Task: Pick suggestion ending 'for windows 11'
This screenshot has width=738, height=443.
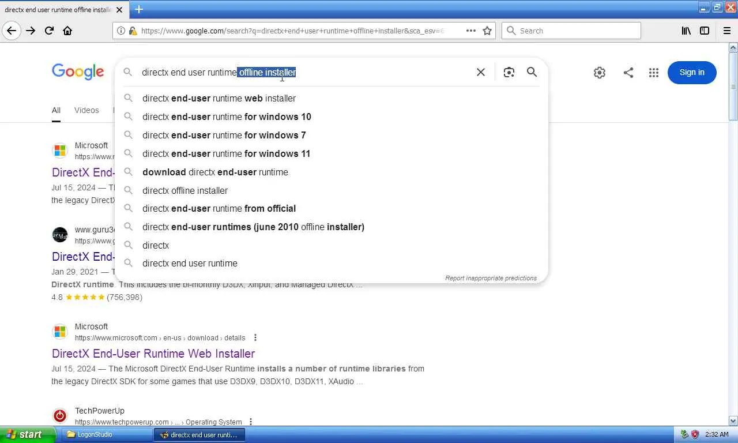Action: point(332,153)
